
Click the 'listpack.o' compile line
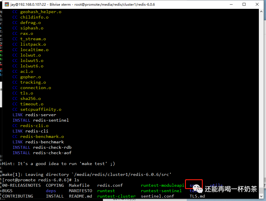tap(29, 45)
